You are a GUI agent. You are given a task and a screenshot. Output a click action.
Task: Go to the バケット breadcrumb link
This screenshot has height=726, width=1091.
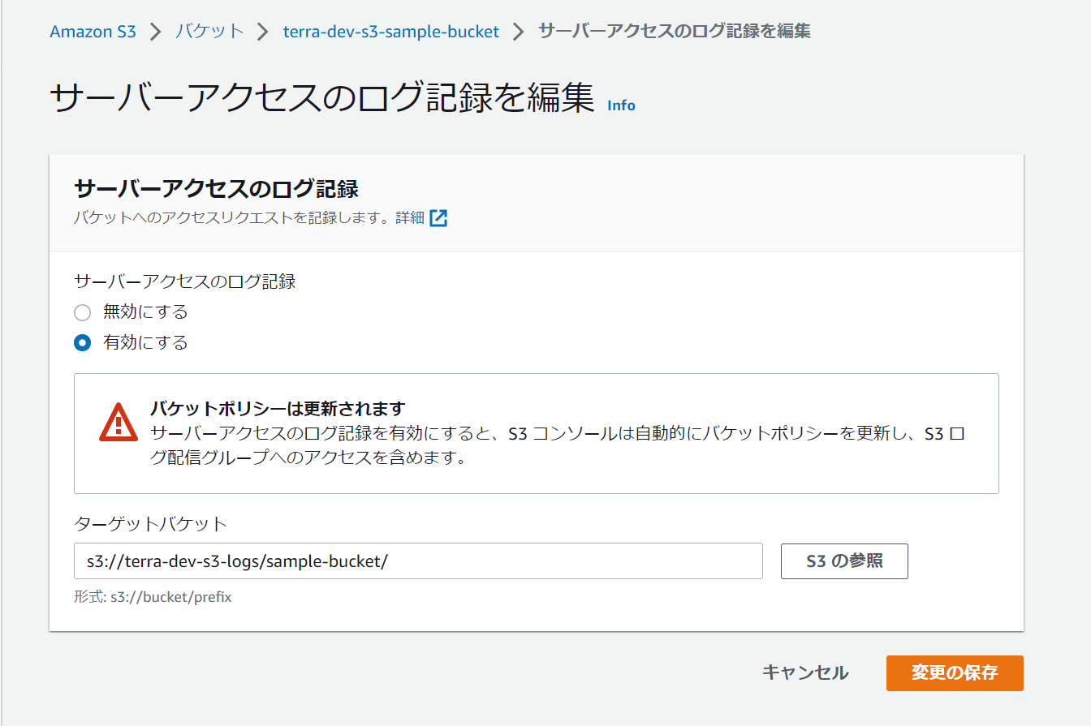[209, 32]
